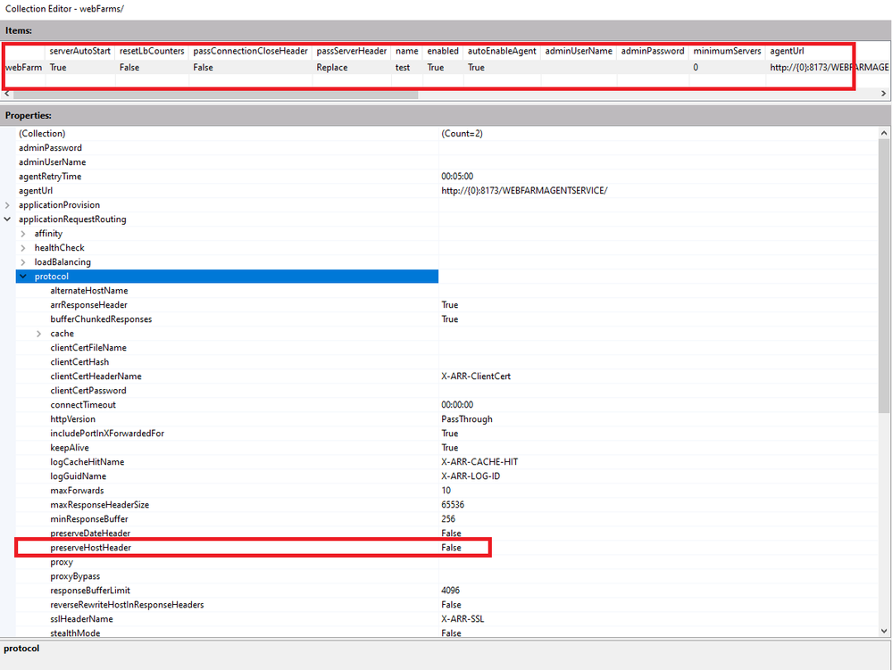Select the arrResponseHeader property
Screen dimensions: 892x670
(88, 304)
